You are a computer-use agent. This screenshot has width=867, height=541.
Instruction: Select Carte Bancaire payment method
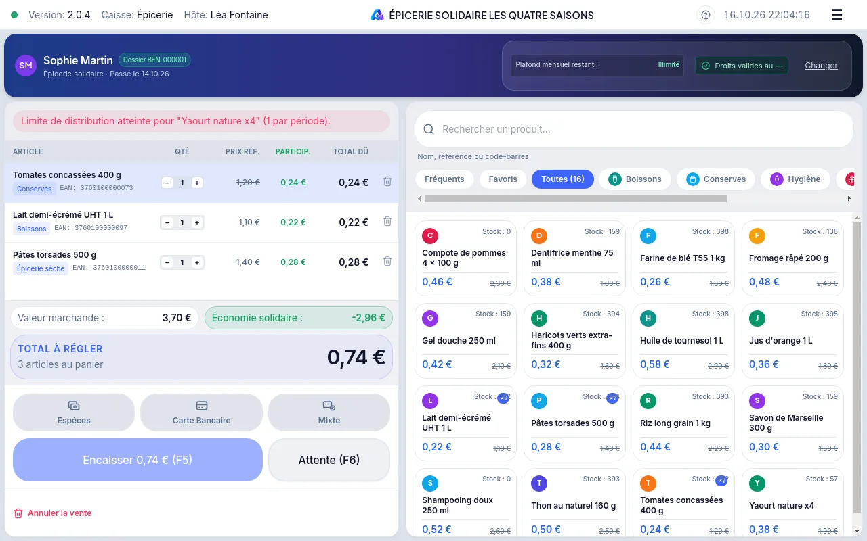pos(201,413)
